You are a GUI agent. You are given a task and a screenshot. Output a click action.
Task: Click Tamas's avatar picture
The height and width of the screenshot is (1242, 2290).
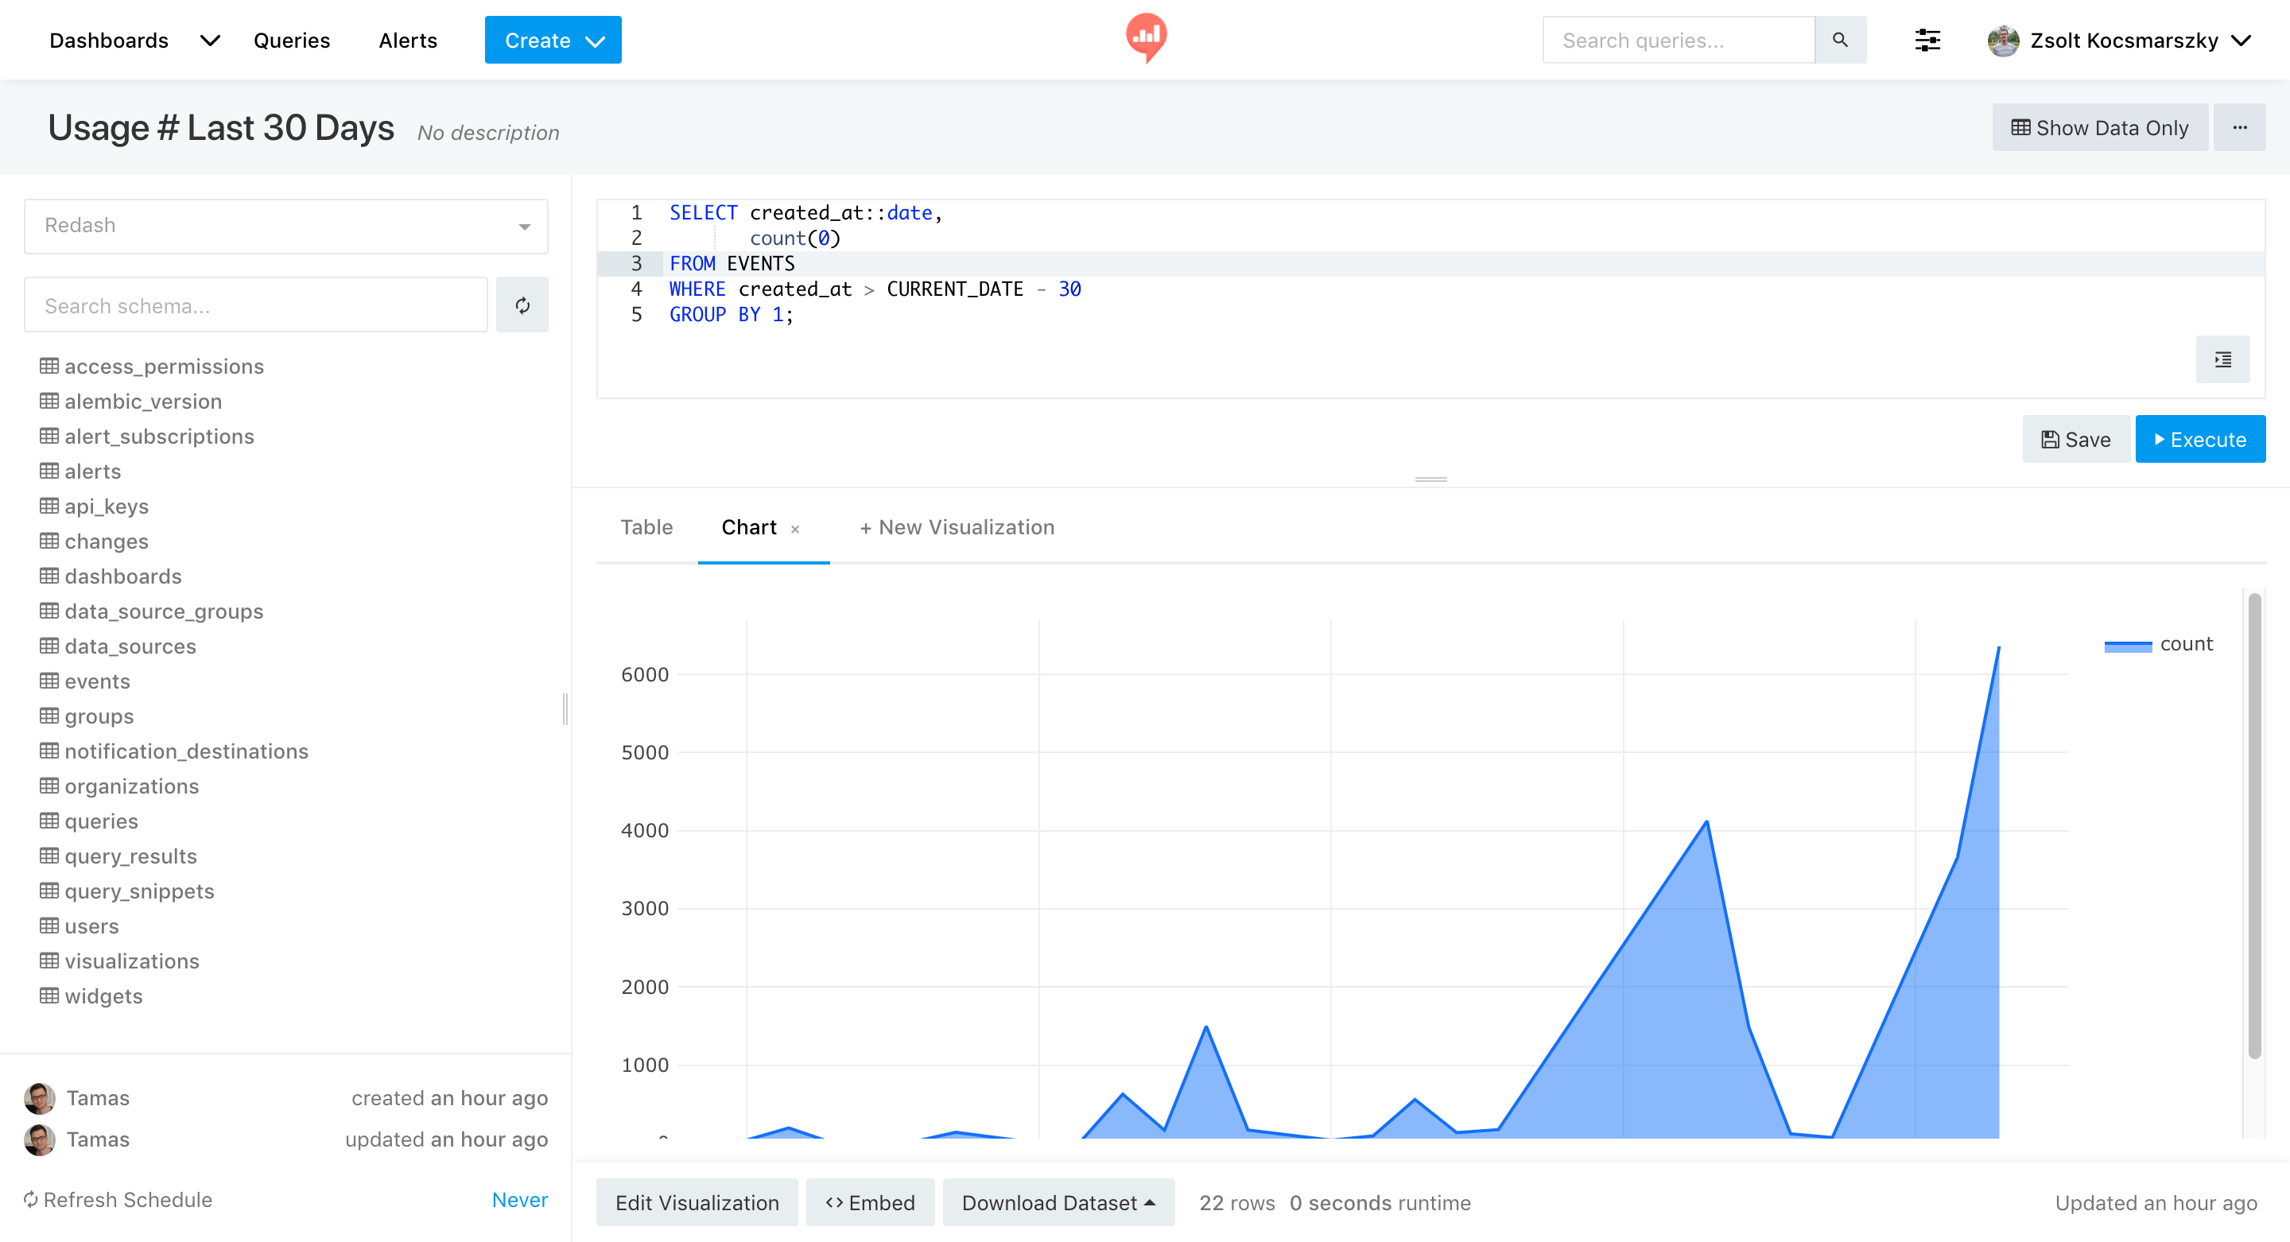point(38,1098)
